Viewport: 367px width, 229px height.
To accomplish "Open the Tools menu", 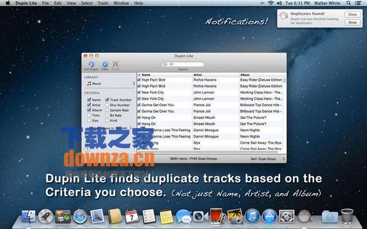I will (103, 3).
